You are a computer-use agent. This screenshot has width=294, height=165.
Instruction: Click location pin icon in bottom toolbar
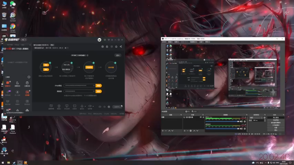[59, 106]
